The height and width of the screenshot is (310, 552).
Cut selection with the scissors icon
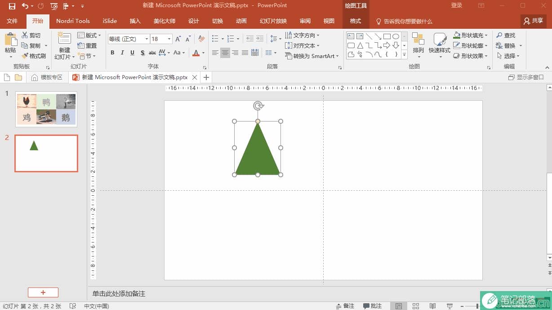tap(25, 35)
